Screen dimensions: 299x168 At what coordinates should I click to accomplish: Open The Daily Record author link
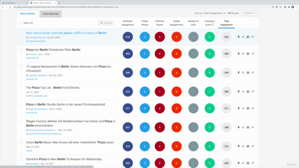tap(37, 37)
